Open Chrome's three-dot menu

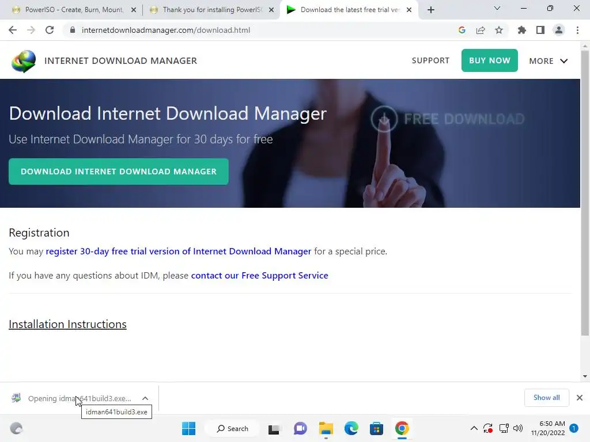pos(577,30)
